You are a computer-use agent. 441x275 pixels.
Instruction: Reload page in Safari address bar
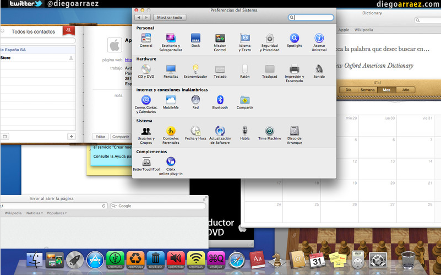(x=104, y=206)
